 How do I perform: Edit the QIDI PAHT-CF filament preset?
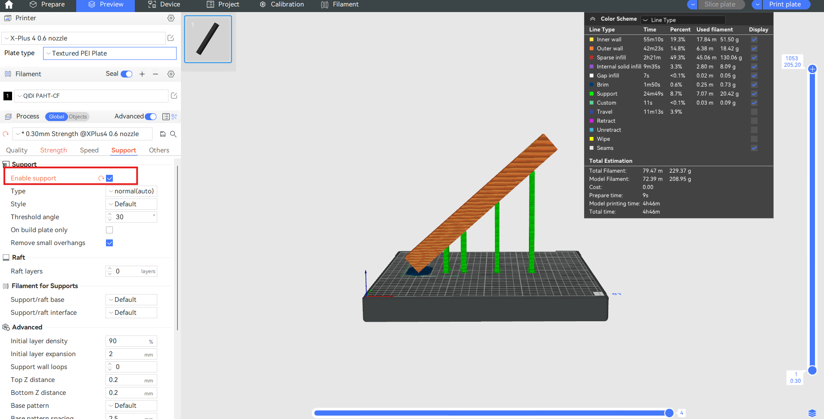[x=174, y=96]
